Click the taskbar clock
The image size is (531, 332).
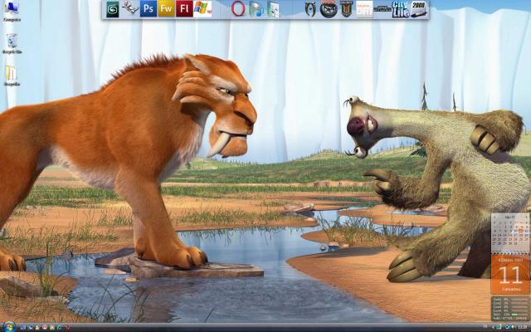tap(523, 327)
